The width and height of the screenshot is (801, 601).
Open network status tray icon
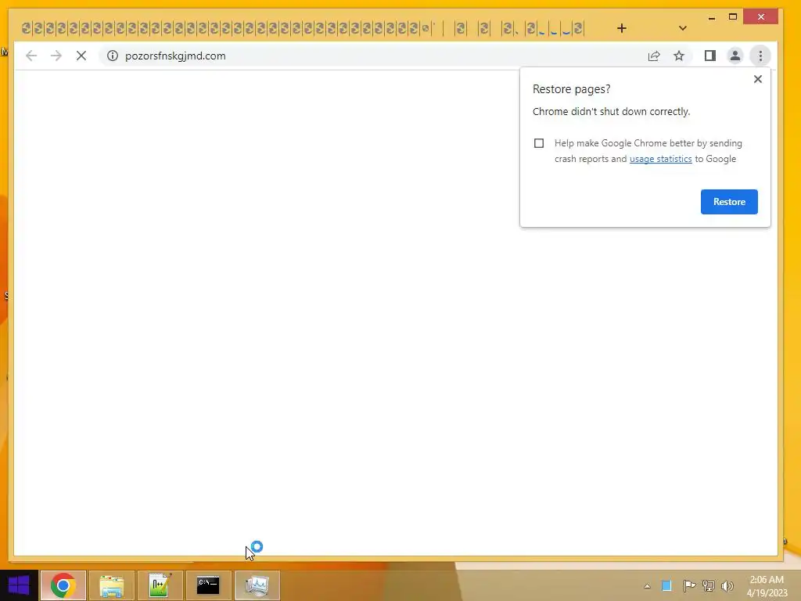click(x=709, y=585)
